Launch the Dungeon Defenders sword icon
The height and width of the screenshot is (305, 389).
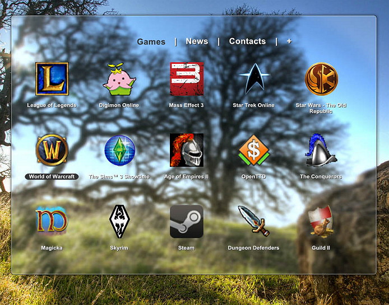click(253, 220)
